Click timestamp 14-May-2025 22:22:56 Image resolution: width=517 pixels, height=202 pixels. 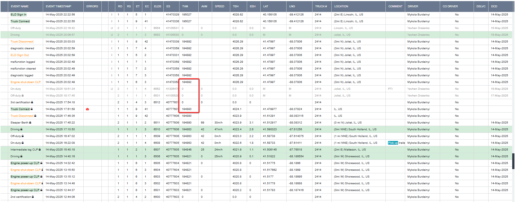pos(60,15)
